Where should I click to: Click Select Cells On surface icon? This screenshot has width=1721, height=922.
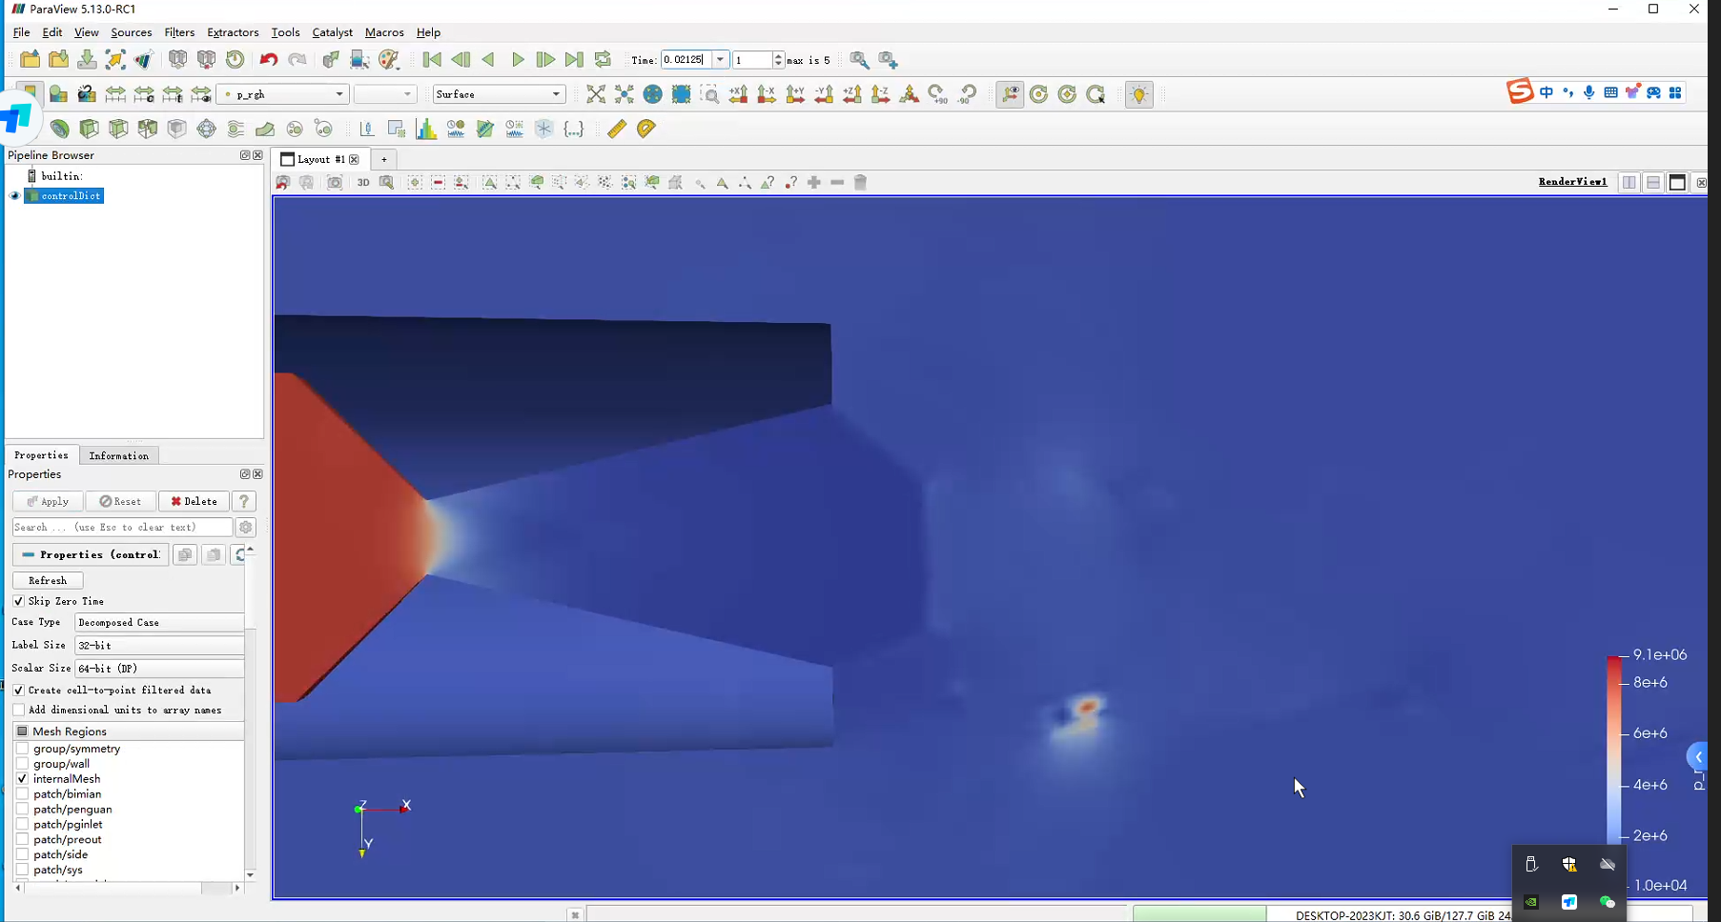point(489,183)
